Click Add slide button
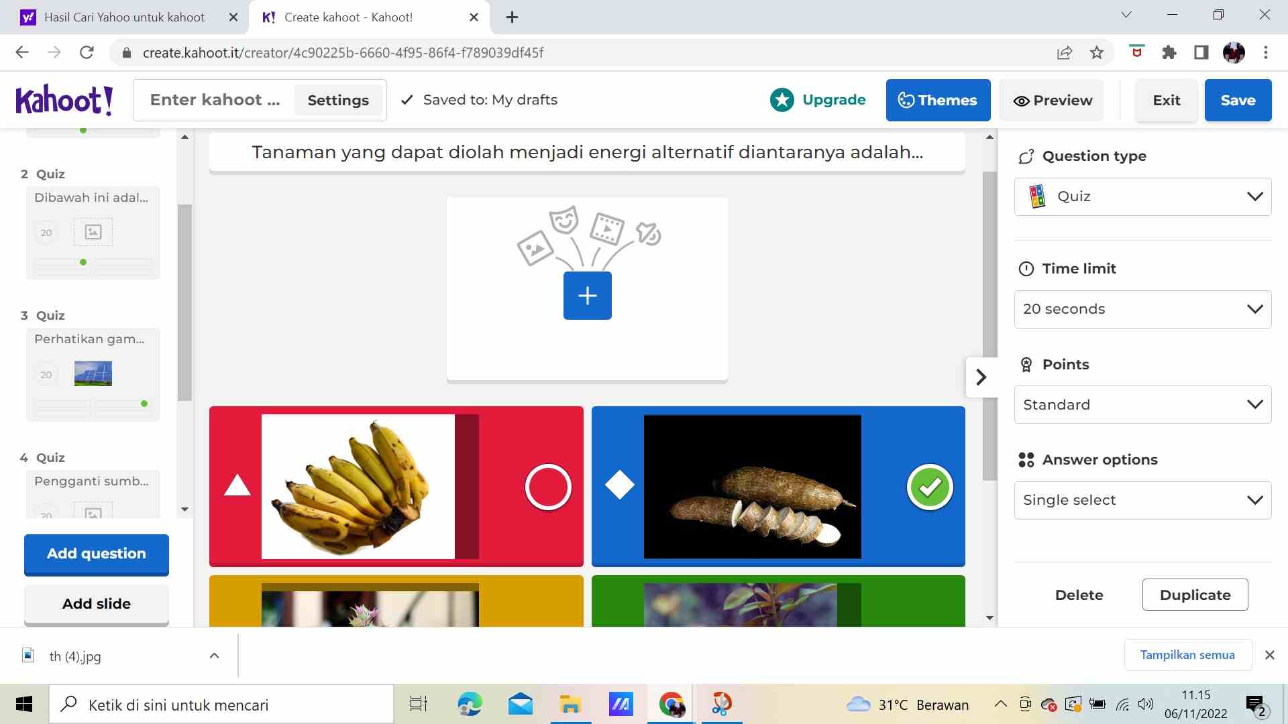The image size is (1288, 724). tap(97, 603)
